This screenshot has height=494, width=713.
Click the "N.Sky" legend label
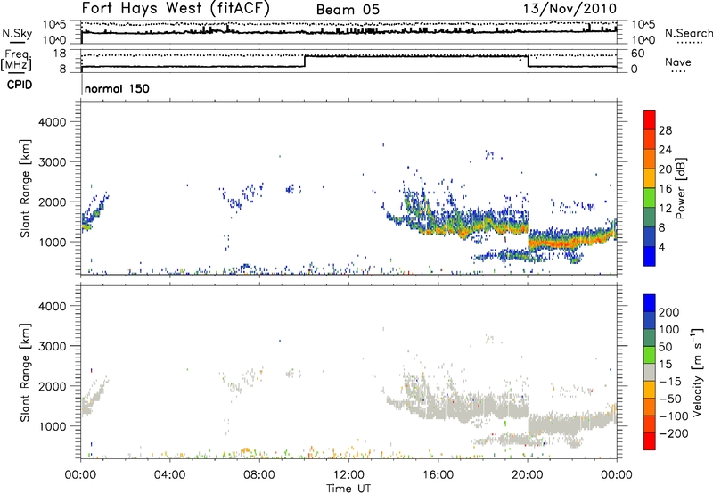click(17, 33)
